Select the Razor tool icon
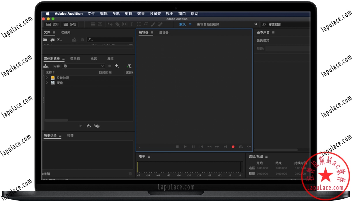 pyautogui.click(x=117, y=24)
